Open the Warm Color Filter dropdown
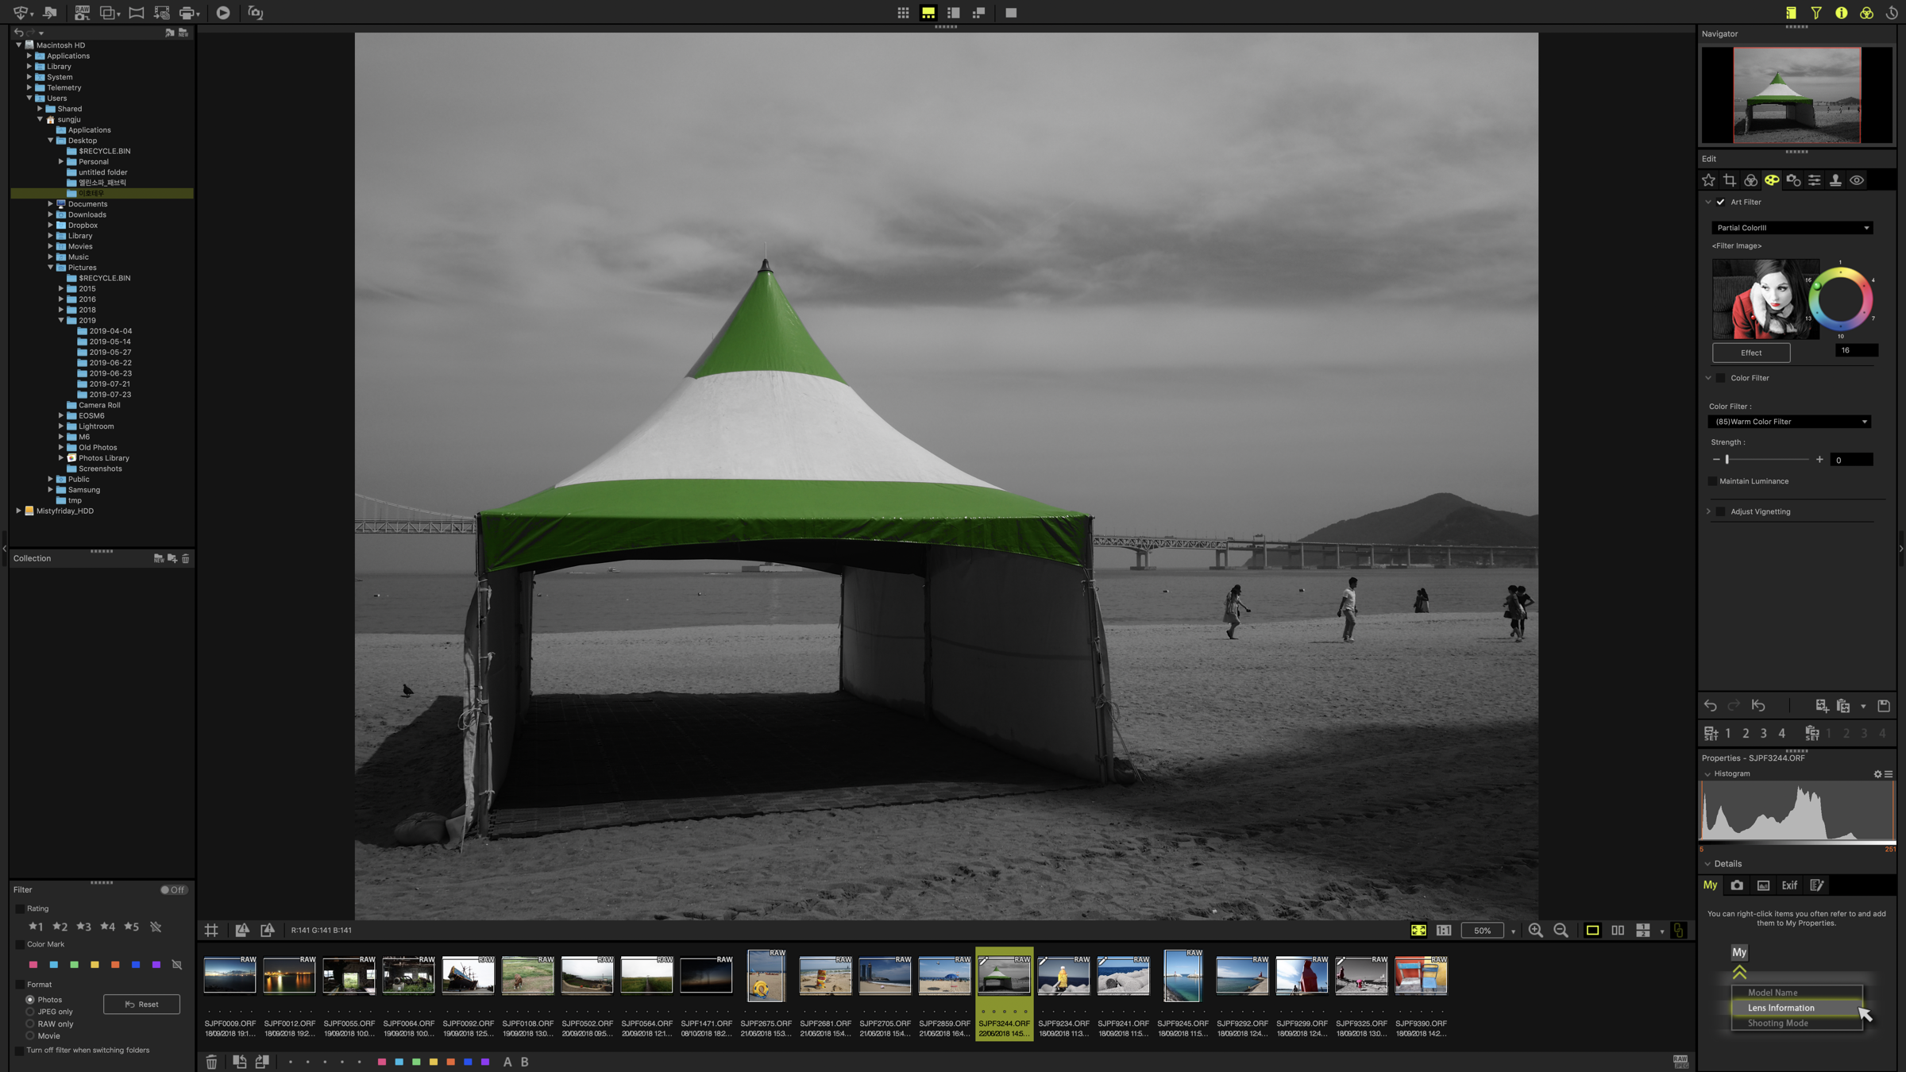This screenshot has height=1072, width=1906. coord(1790,422)
